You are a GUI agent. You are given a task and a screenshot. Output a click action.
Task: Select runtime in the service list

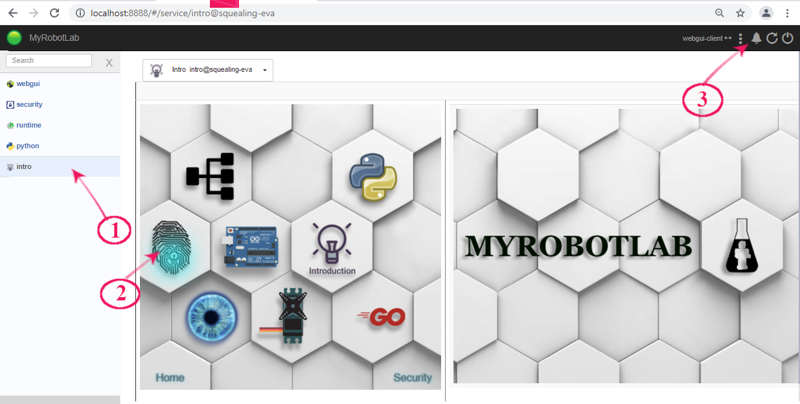pos(29,125)
